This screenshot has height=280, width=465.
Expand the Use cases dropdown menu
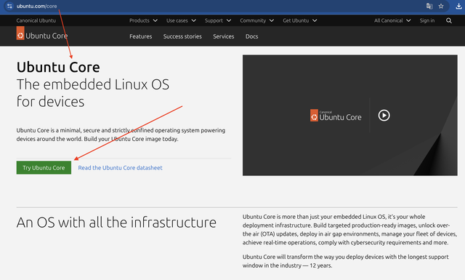point(181,20)
